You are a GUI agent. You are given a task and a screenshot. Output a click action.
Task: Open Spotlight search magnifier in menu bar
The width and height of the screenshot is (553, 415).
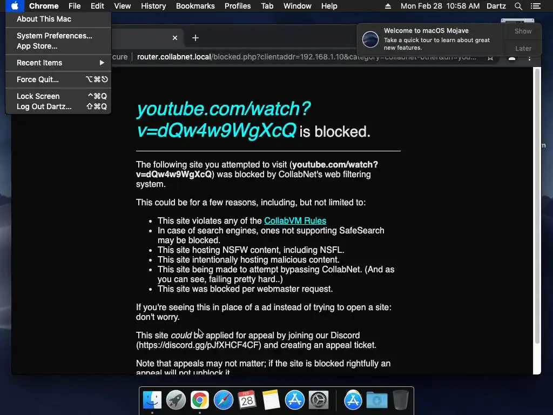[x=518, y=6]
